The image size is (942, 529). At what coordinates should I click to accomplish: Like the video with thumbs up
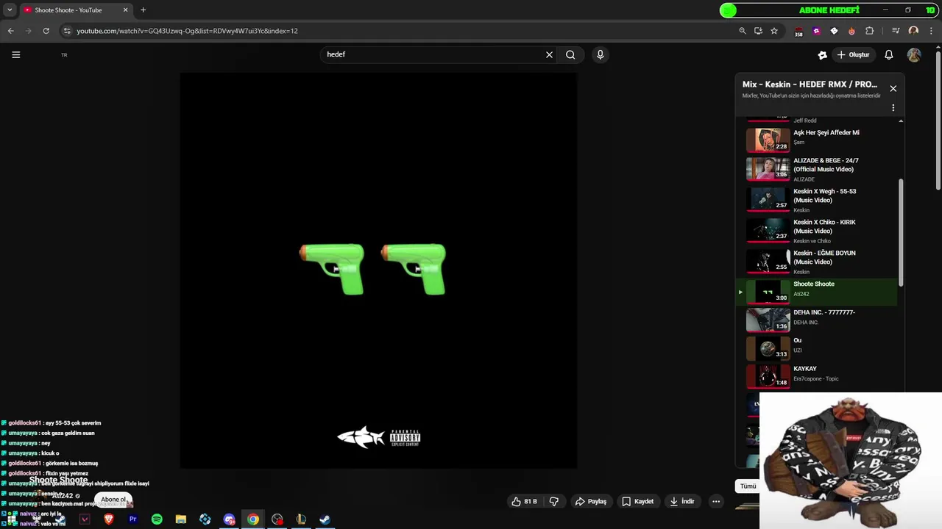(525, 501)
